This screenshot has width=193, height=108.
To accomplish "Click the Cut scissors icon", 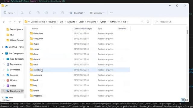I will [x=22, y=13].
